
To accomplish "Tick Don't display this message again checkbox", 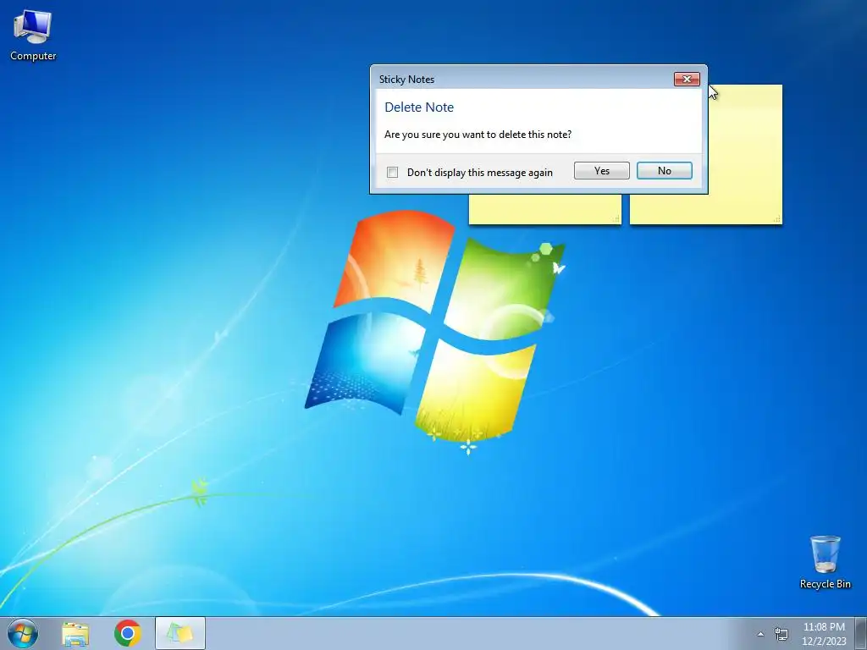I will coord(393,173).
